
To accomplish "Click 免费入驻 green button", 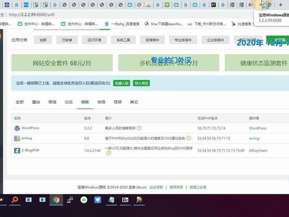I will (122, 83).
